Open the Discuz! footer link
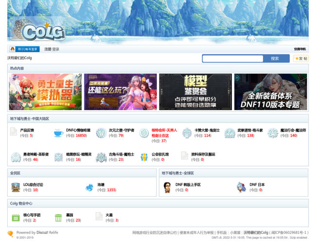316x243 pixels. click(x=42, y=232)
